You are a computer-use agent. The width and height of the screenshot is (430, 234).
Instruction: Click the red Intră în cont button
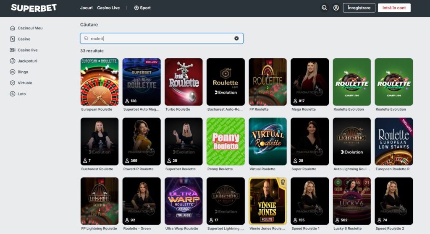click(x=394, y=8)
